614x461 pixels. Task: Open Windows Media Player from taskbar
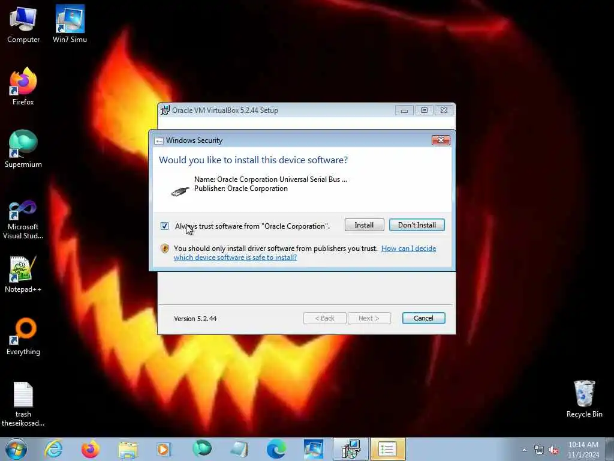(164, 449)
